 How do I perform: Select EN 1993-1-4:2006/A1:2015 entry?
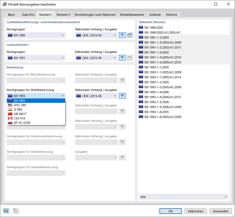click(x=184, y=97)
